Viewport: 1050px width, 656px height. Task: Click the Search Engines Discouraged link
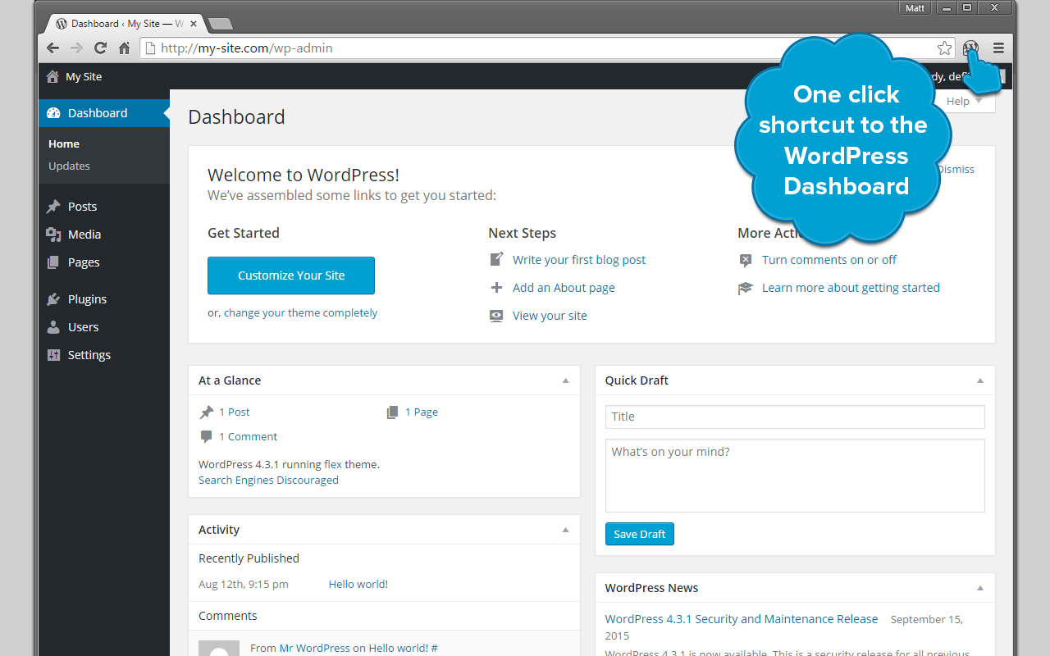coord(268,481)
